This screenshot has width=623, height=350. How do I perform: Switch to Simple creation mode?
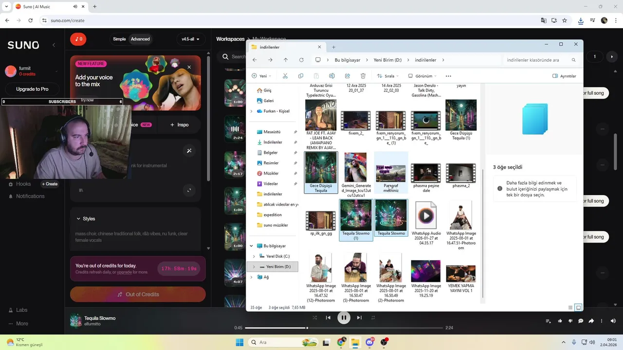click(119, 39)
